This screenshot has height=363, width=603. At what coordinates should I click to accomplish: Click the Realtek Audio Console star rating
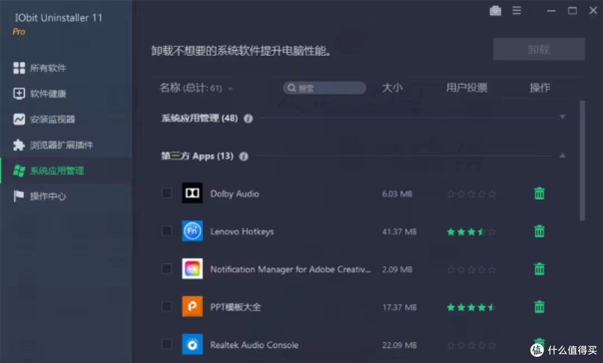pos(471,345)
